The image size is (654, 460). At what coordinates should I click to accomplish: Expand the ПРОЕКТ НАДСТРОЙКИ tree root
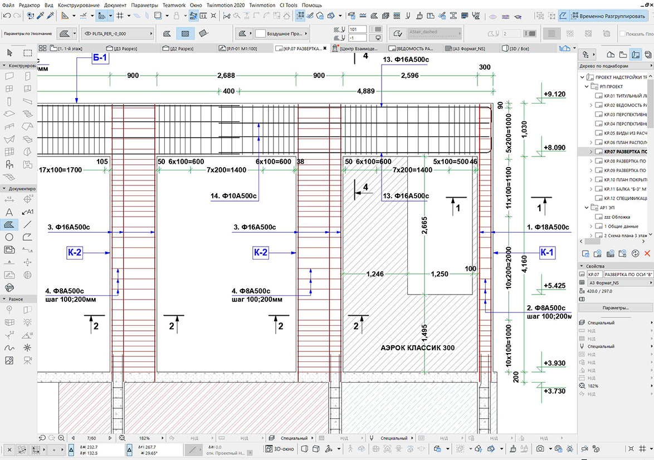pos(582,77)
